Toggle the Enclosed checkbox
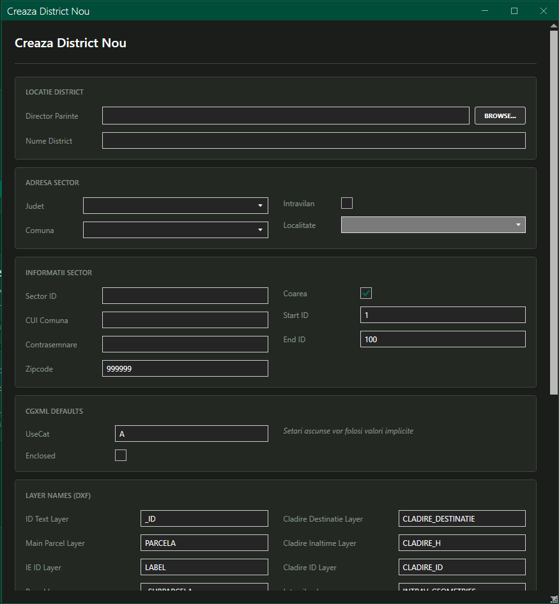This screenshot has height=604, width=559. [x=121, y=455]
